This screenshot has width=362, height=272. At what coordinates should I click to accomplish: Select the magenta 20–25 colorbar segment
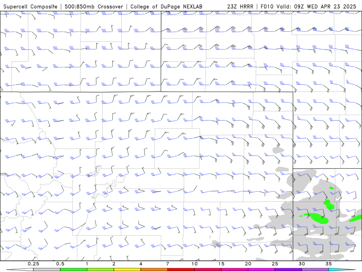pyautogui.click(x=262, y=270)
